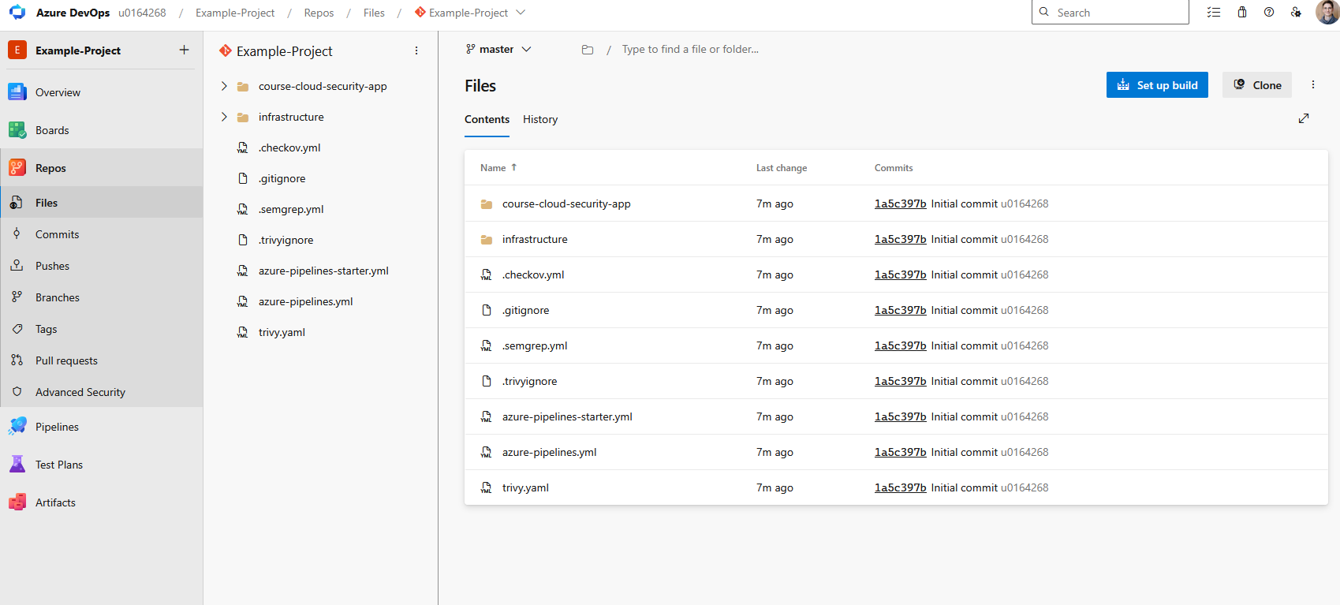Select .semgrep.yml in the file tree
The image size is (1340, 605).
[291, 209]
